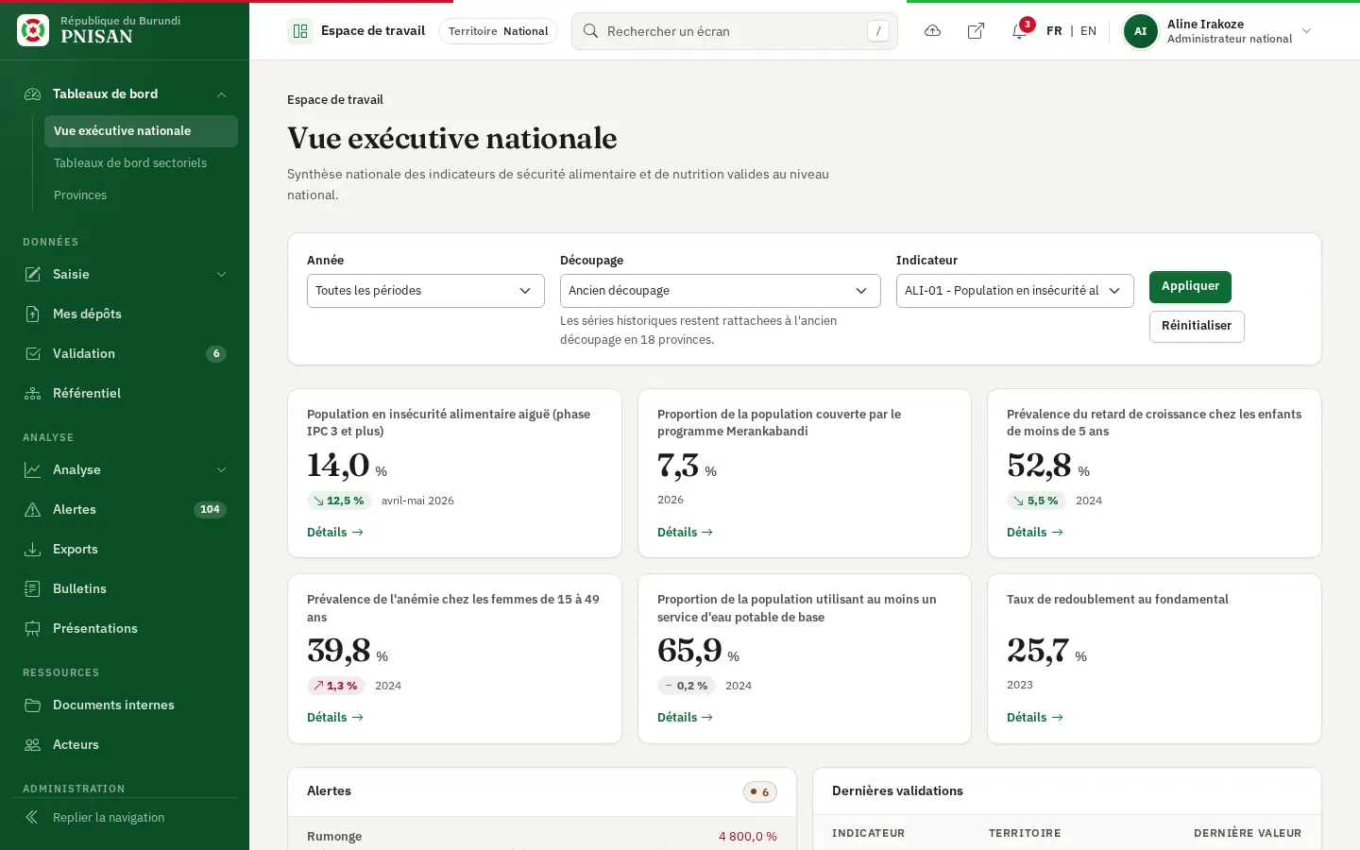Open Détails for anemia prevalence card
Image resolution: width=1360 pixels, height=850 pixels.
pyautogui.click(x=335, y=718)
